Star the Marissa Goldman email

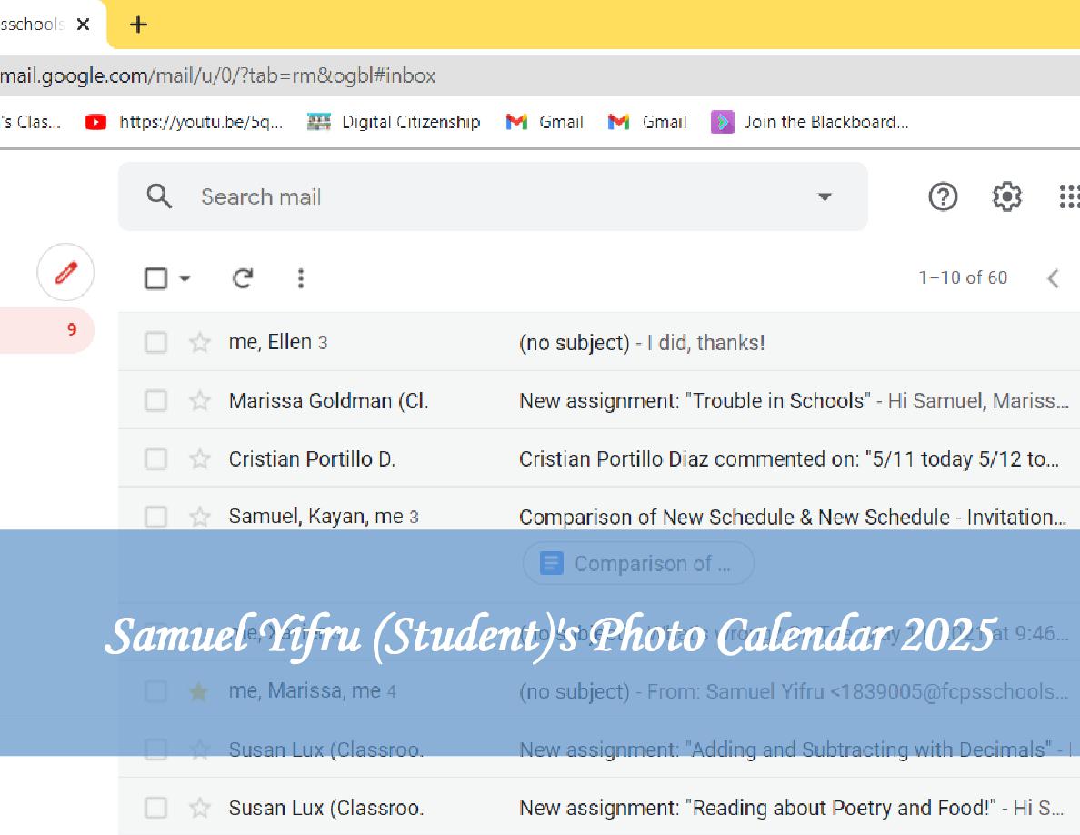point(199,401)
